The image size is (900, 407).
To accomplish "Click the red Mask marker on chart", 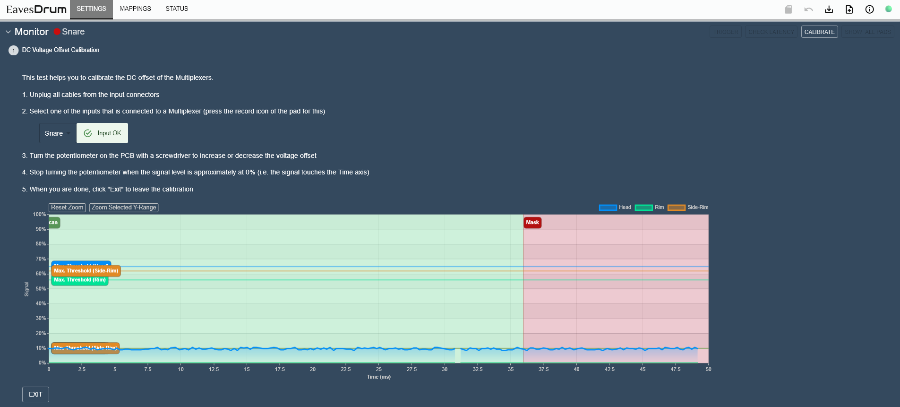I will point(532,223).
